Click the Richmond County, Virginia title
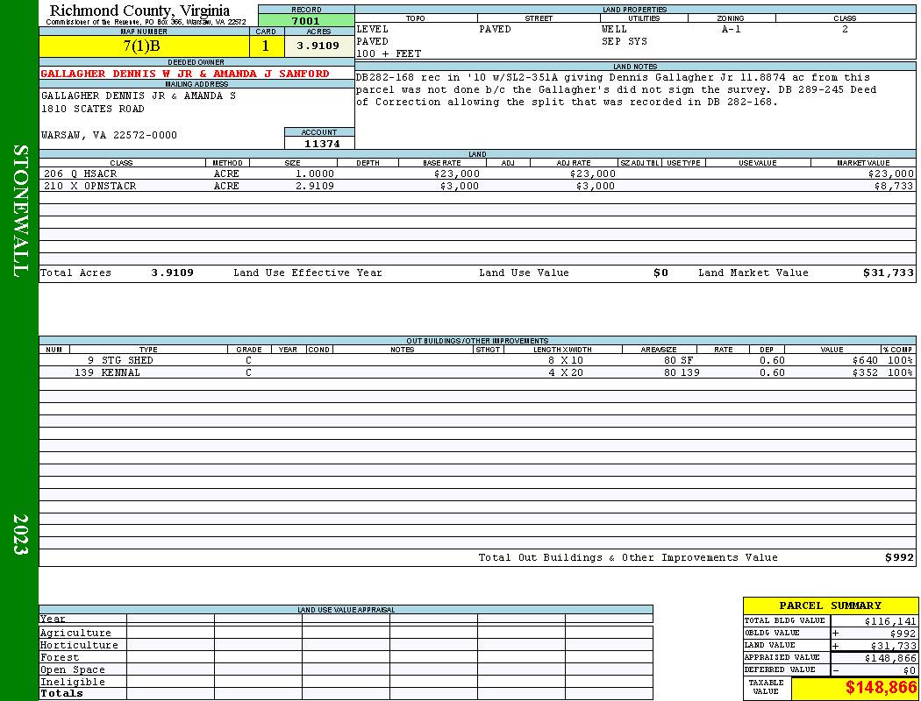 pyautogui.click(x=139, y=10)
